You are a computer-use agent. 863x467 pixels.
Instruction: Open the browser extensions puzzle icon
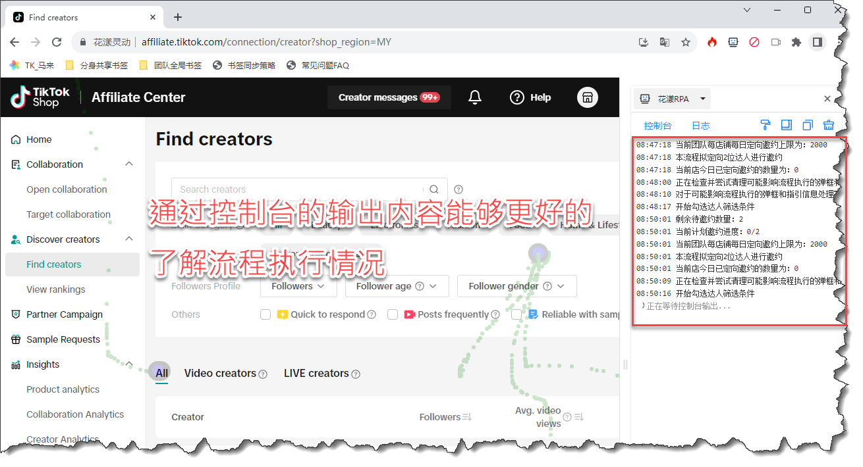(x=796, y=42)
